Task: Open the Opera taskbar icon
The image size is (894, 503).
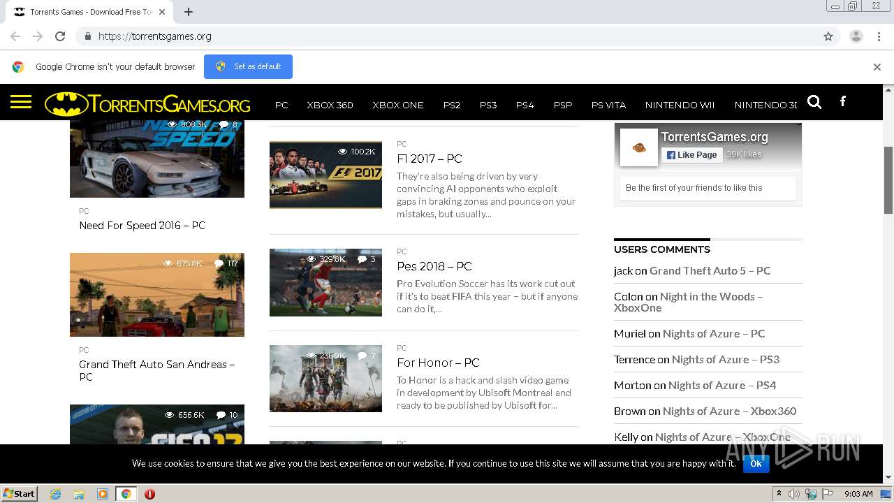Action: point(149,494)
